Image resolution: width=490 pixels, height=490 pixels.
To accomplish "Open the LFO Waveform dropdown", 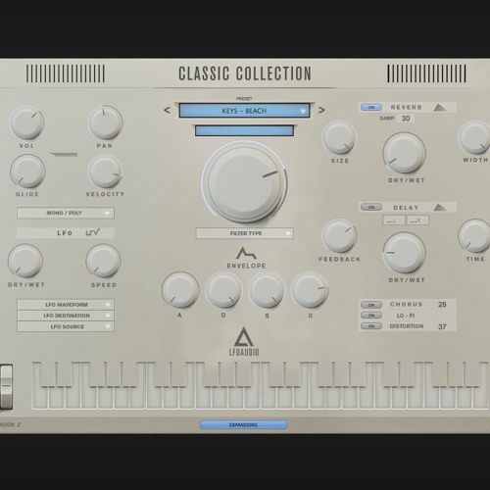I will [66, 305].
